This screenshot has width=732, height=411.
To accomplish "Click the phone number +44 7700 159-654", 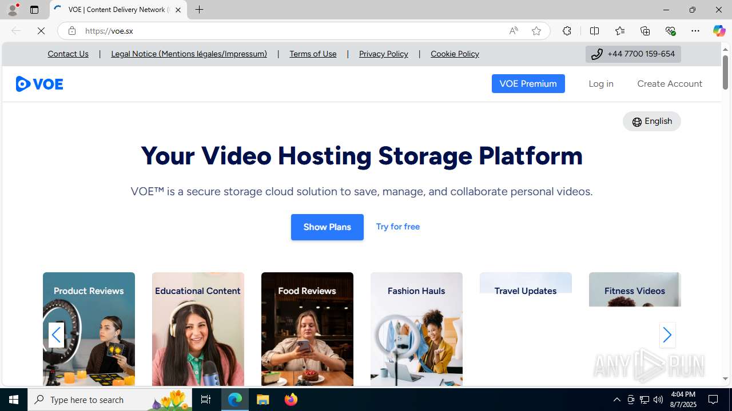I will pos(633,54).
